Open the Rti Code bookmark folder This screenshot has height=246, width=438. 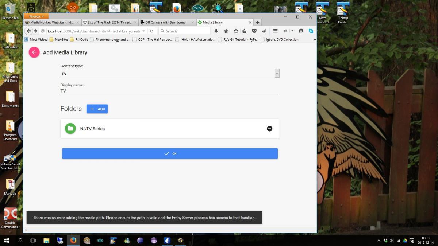(x=79, y=39)
